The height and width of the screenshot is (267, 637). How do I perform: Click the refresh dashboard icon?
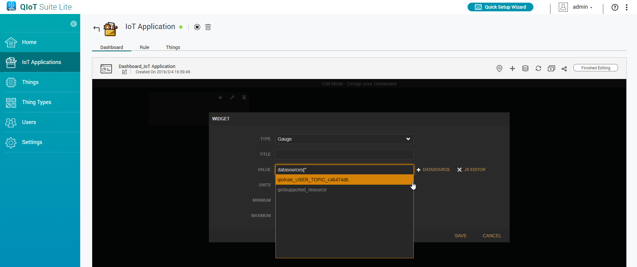coord(538,68)
